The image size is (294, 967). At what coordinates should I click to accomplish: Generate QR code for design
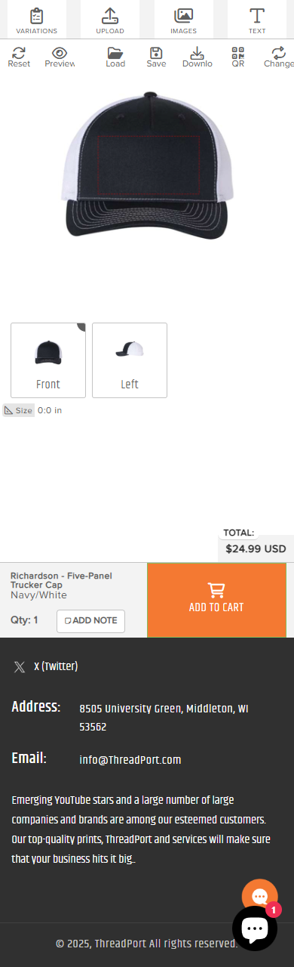coord(238,57)
